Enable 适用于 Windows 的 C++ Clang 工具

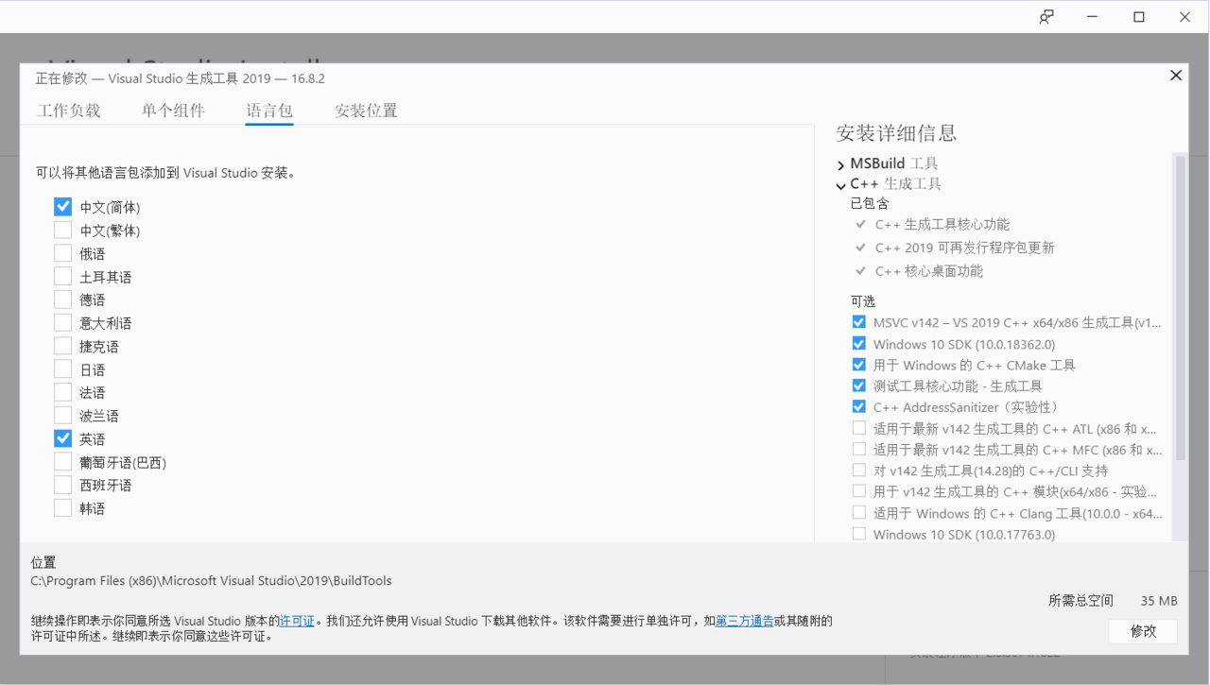tap(858, 512)
